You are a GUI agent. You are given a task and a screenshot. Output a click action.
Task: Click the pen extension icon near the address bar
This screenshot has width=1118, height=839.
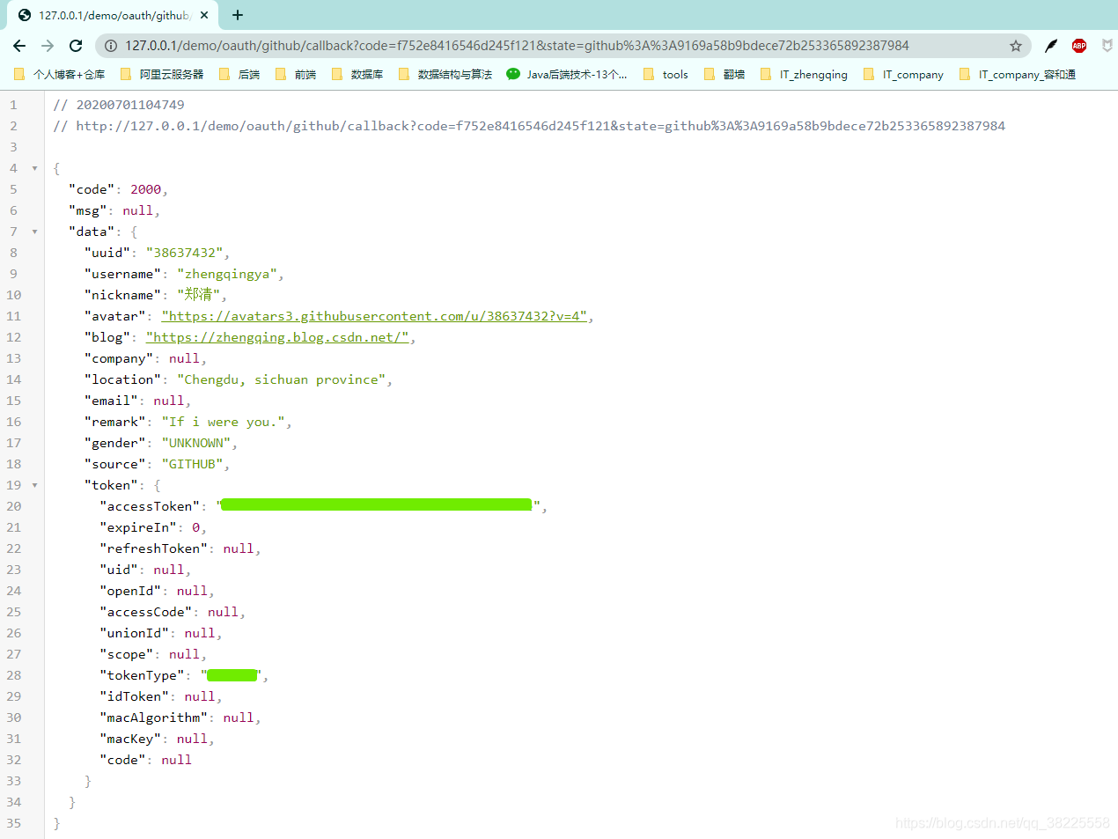point(1049,46)
